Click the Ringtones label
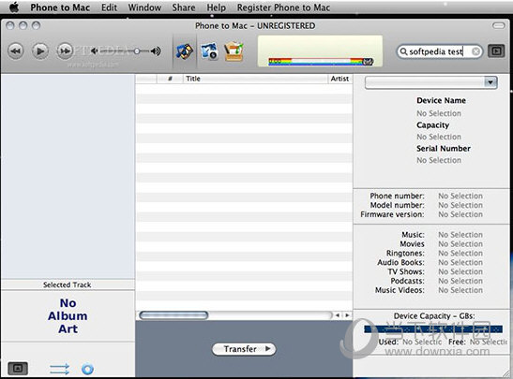The image size is (513, 379). click(405, 254)
